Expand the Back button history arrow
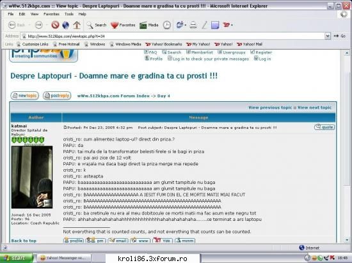The height and width of the screenshot is (263, 352). tap(29, 25)
